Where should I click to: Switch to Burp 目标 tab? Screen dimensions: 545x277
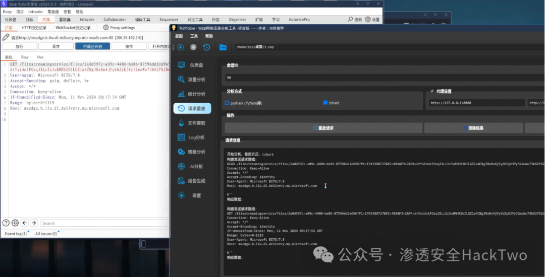coord(29,20)
